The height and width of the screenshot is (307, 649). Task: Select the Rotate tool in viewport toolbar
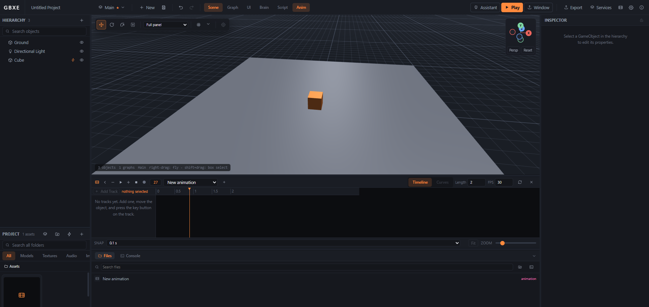[x=112, y=25]
